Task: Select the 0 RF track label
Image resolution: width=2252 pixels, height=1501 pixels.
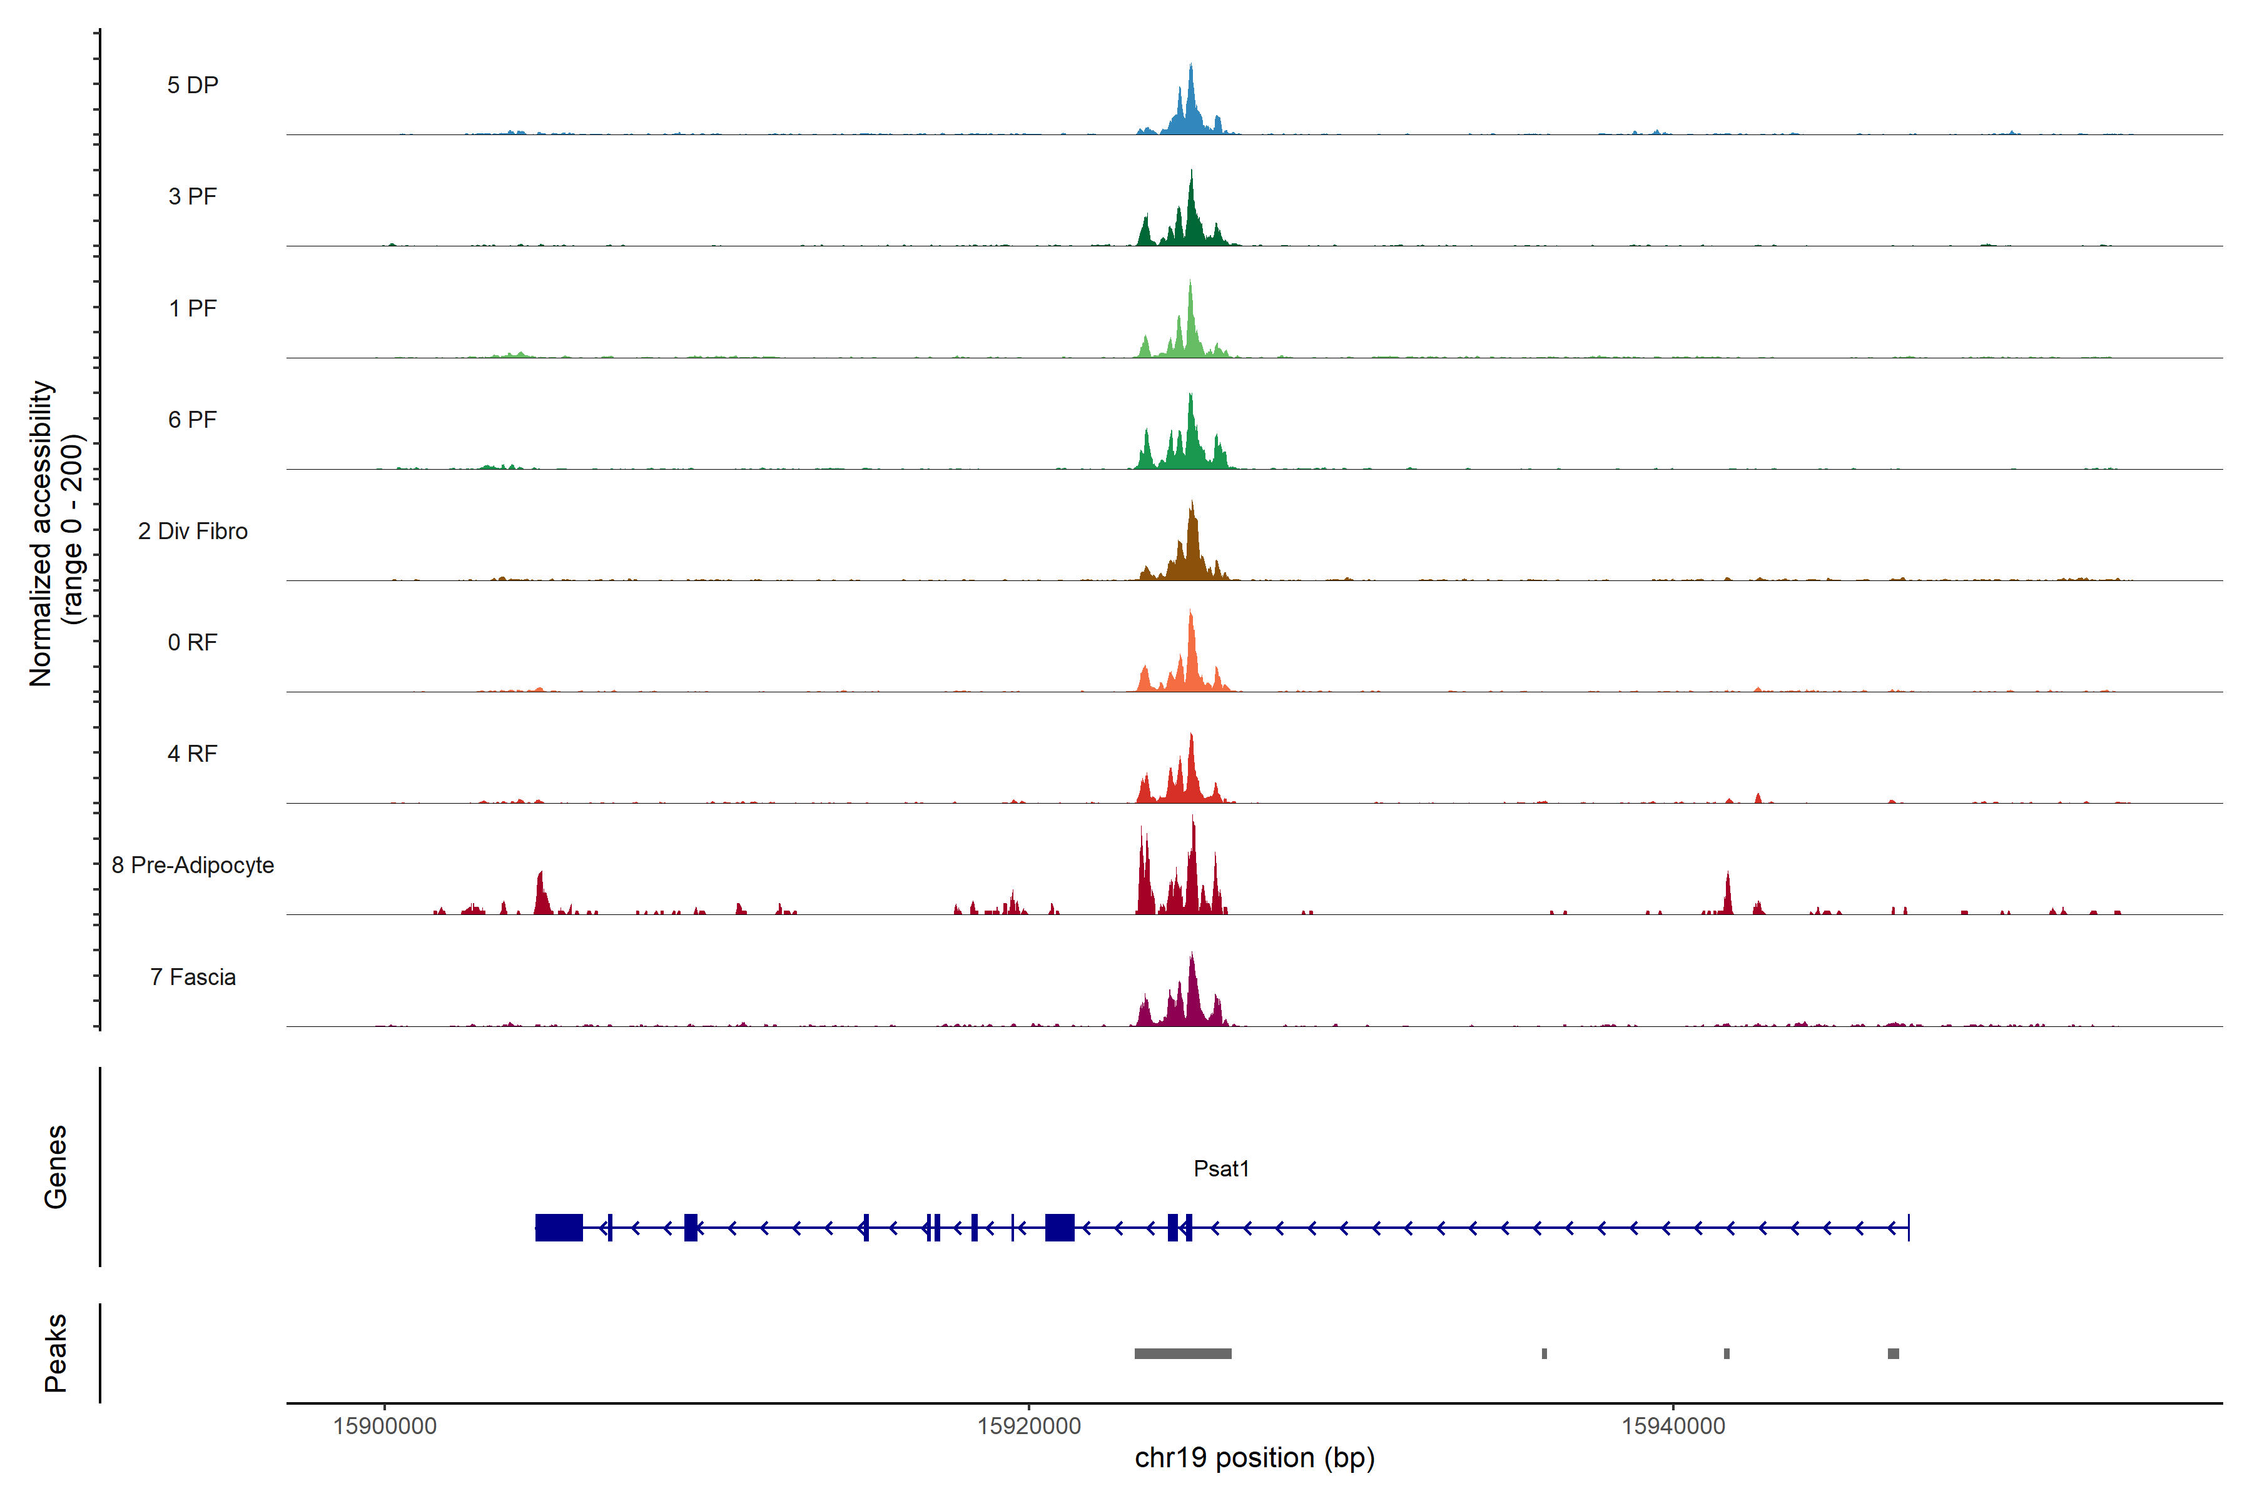Action: tap(193, 642)
